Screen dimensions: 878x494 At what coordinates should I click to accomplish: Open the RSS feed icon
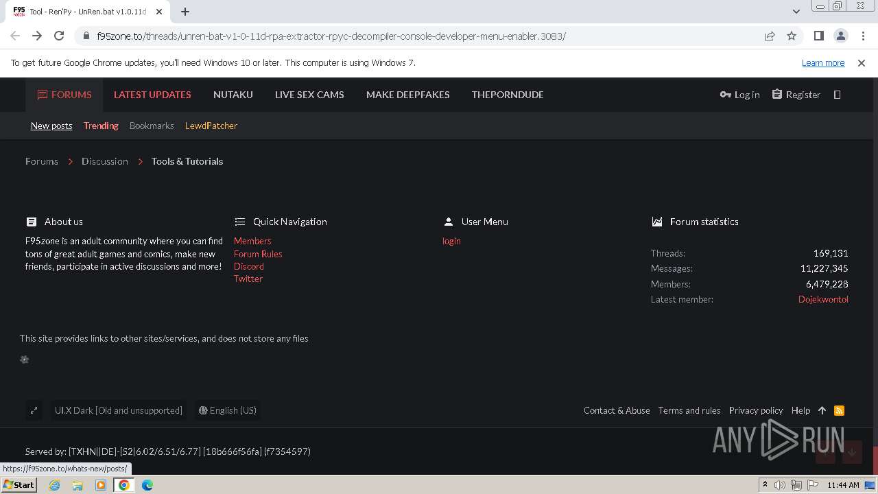[839, 410]
